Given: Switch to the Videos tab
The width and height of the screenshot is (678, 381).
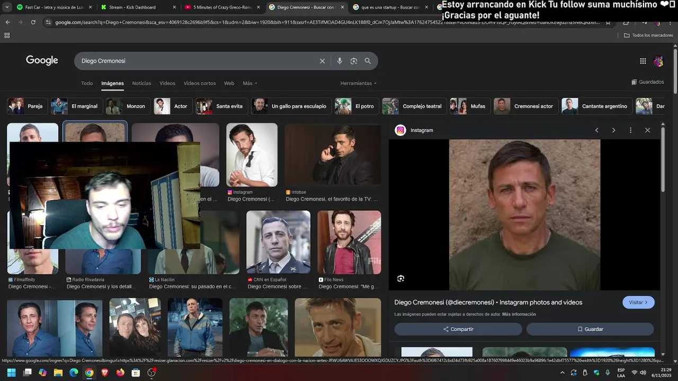Looking at the screenshot, I should (x=167, y=83).
